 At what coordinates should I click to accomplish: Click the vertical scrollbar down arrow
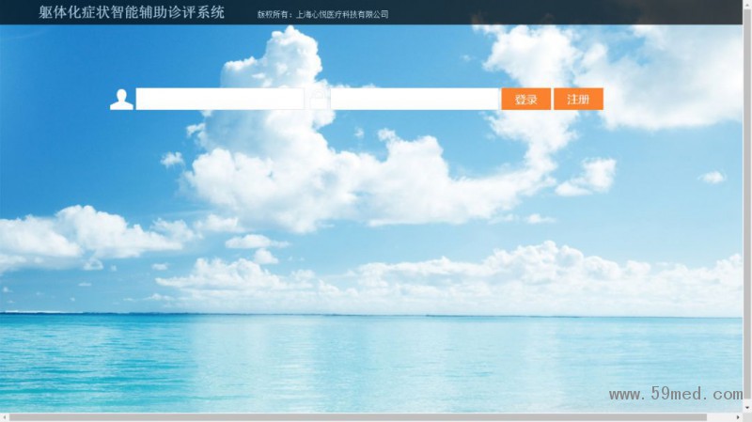point(747,407)
